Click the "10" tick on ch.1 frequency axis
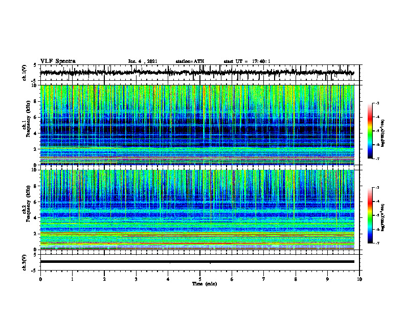The image size is (405, 313). [34, 85]
